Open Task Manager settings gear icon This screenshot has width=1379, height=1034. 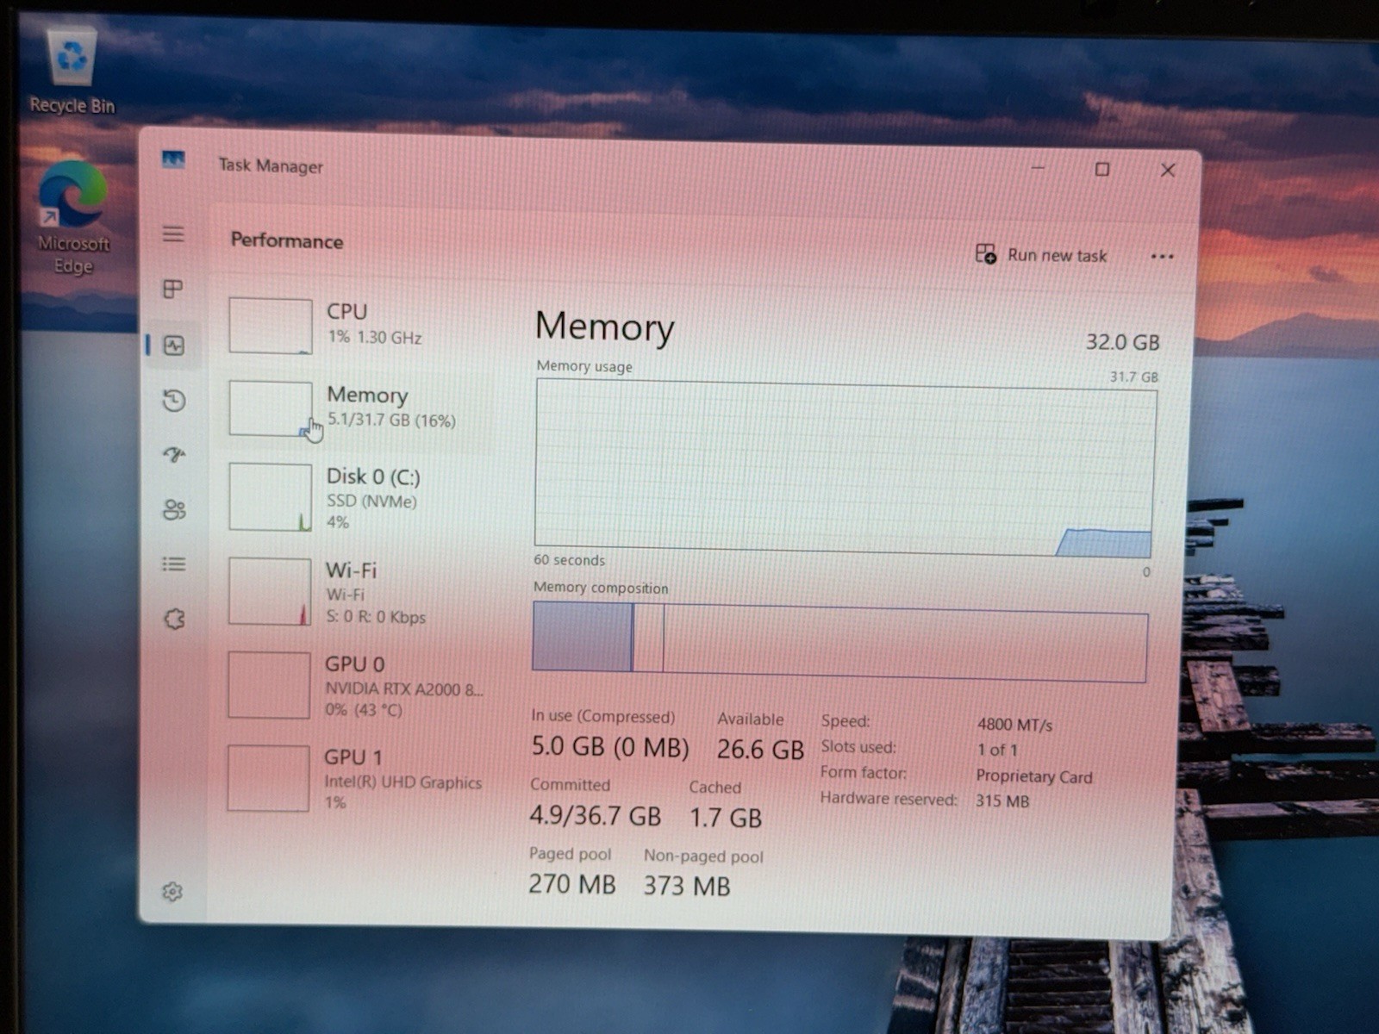(172, 892)
